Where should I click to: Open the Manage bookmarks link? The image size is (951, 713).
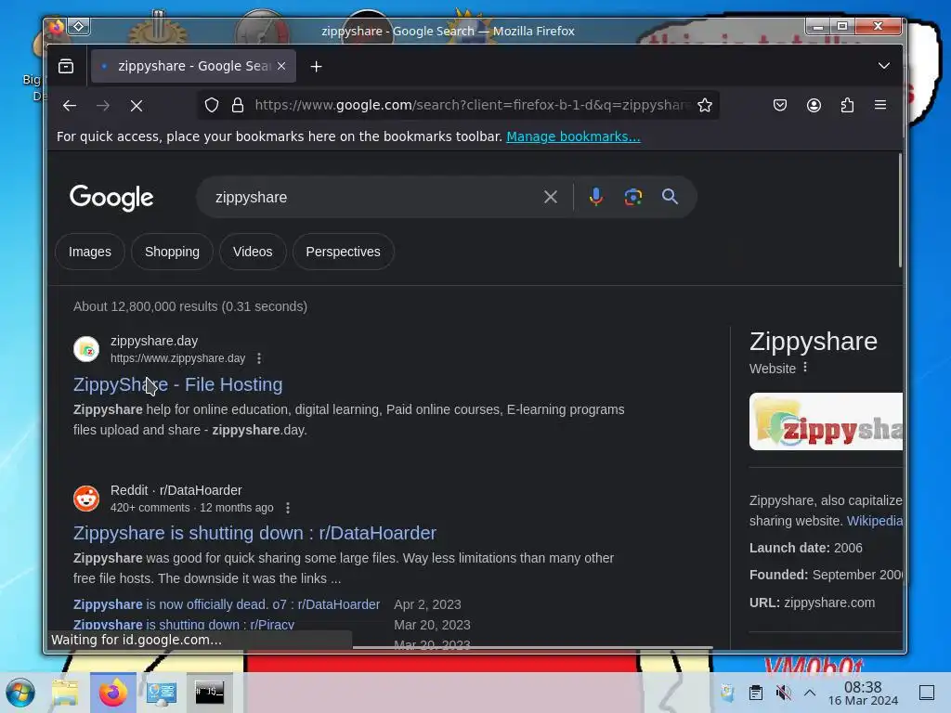[573, 136]
